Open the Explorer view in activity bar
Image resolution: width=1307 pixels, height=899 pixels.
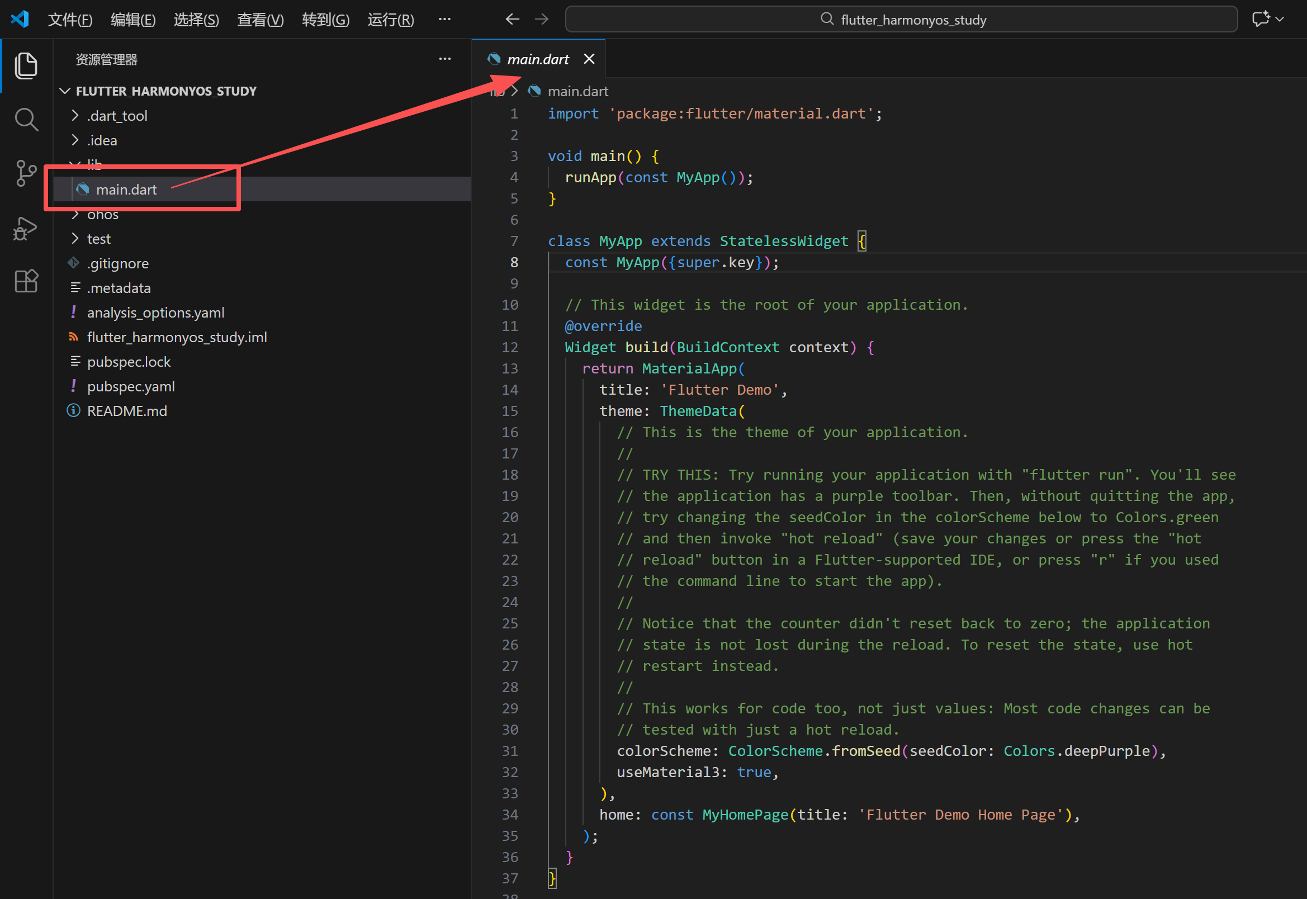click(26, 66)
